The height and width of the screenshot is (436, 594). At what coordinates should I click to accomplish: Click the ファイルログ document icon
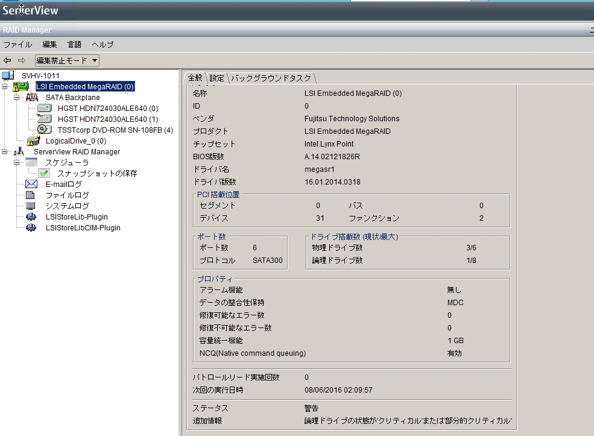[x=30, y=195]
